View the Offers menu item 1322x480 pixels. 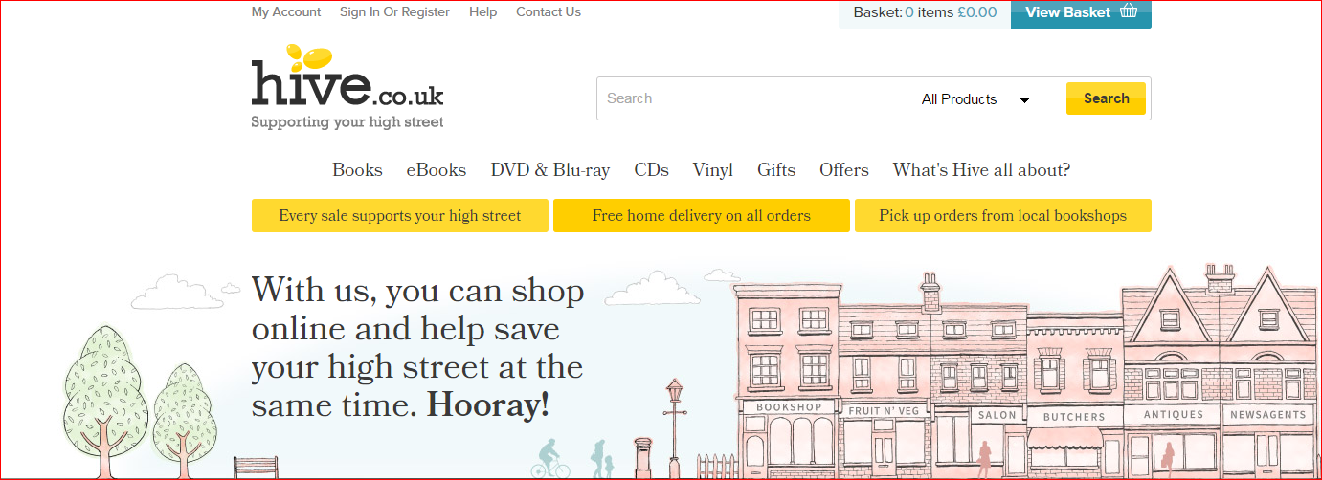(x=843, y=170)
